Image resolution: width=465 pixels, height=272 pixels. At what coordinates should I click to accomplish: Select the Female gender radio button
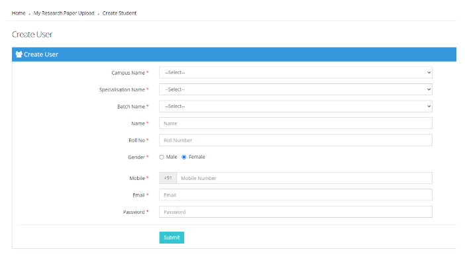184,158
